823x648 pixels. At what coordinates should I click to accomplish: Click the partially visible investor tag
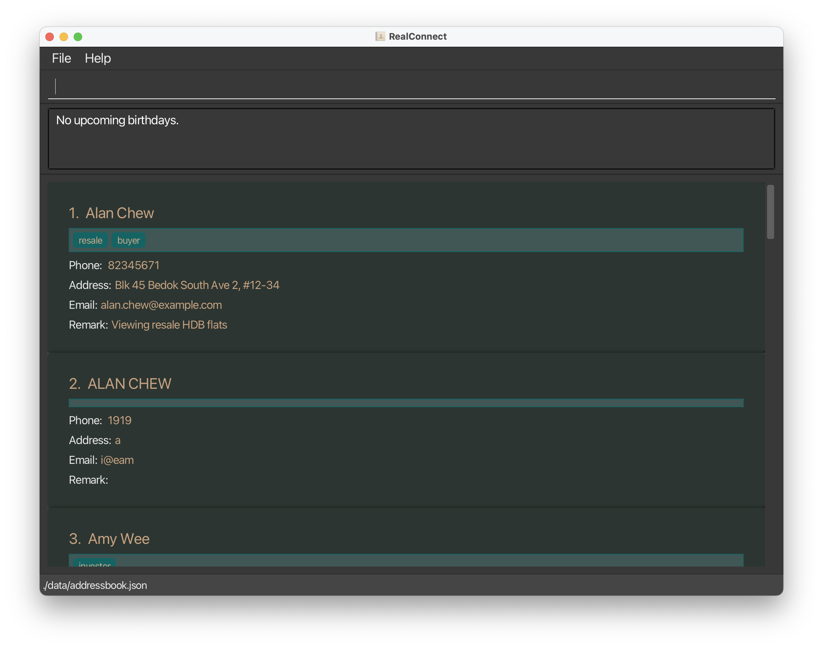click(x=95, y=563)
